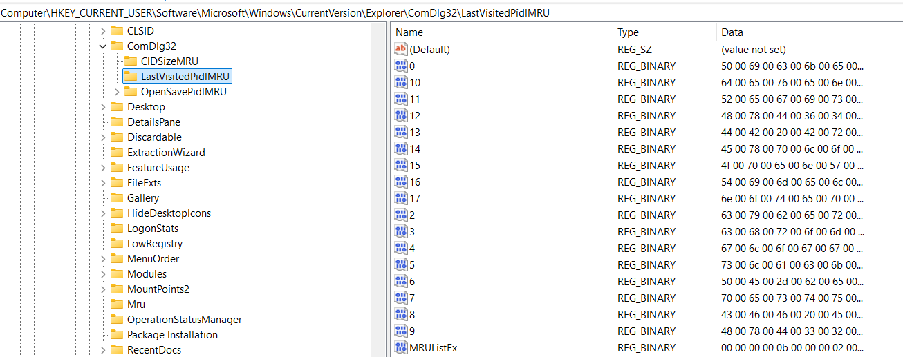903x357 pixels.
Task: Click the folder icon for CIDSizeMRU
Action: pyautogui.click(x=130, y=61)
